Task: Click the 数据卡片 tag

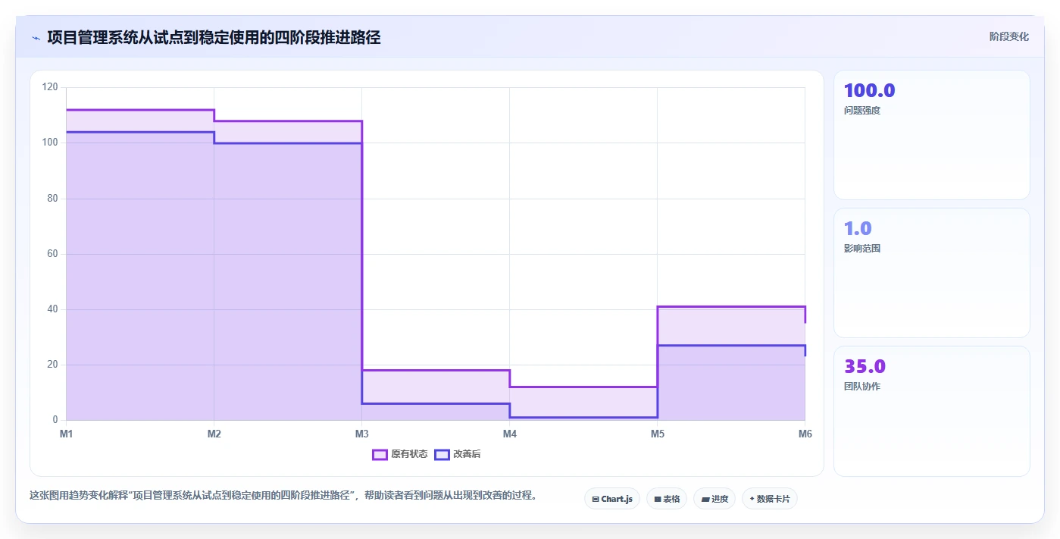Action: (x=770, y=499)
